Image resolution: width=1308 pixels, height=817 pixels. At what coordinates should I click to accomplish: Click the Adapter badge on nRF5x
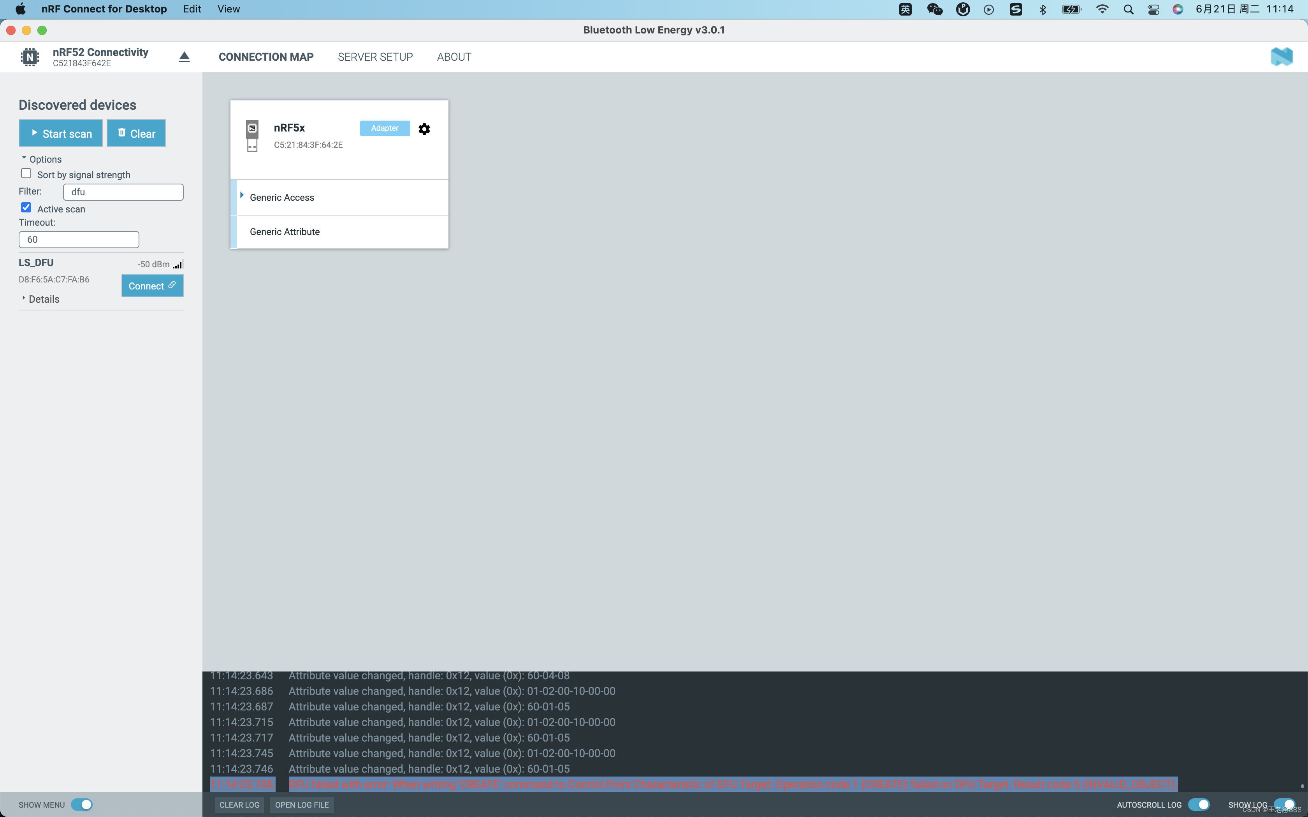point(385,128)
